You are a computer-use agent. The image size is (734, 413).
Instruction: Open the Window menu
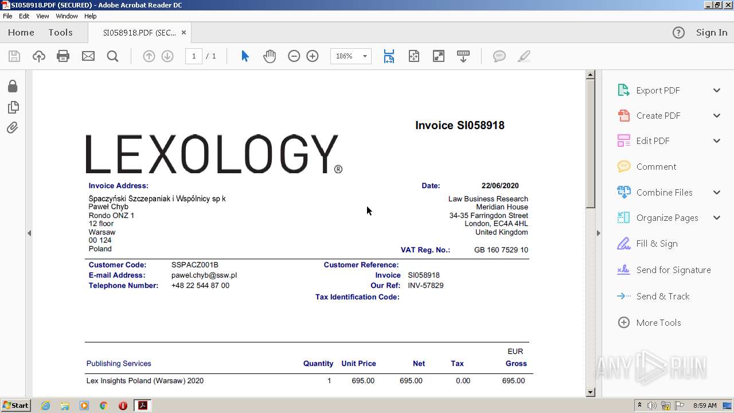coord(67,16)
